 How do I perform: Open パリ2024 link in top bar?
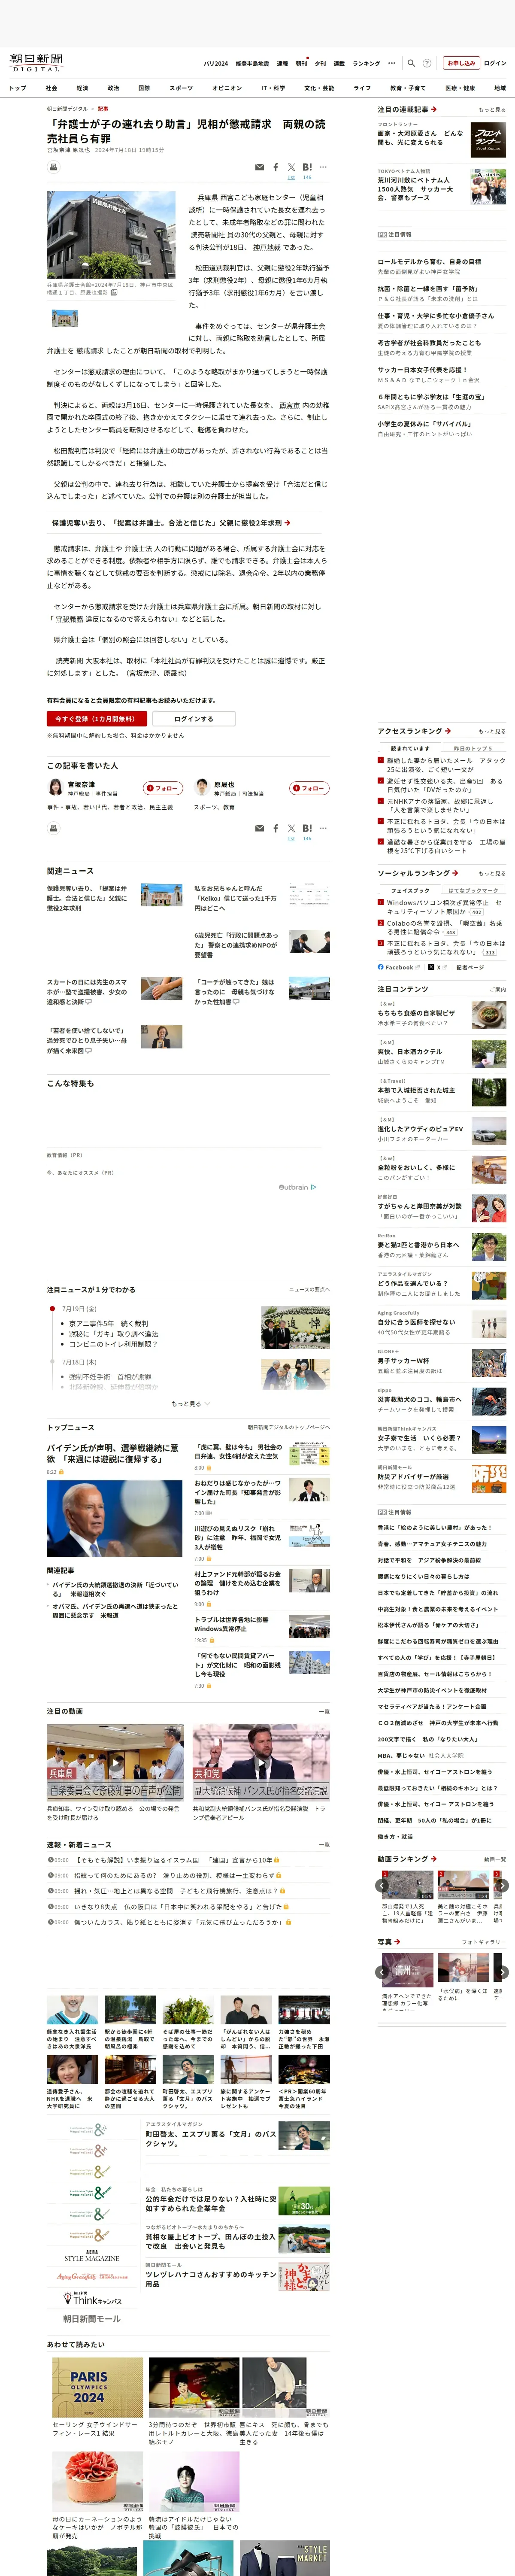pos(216,63)
